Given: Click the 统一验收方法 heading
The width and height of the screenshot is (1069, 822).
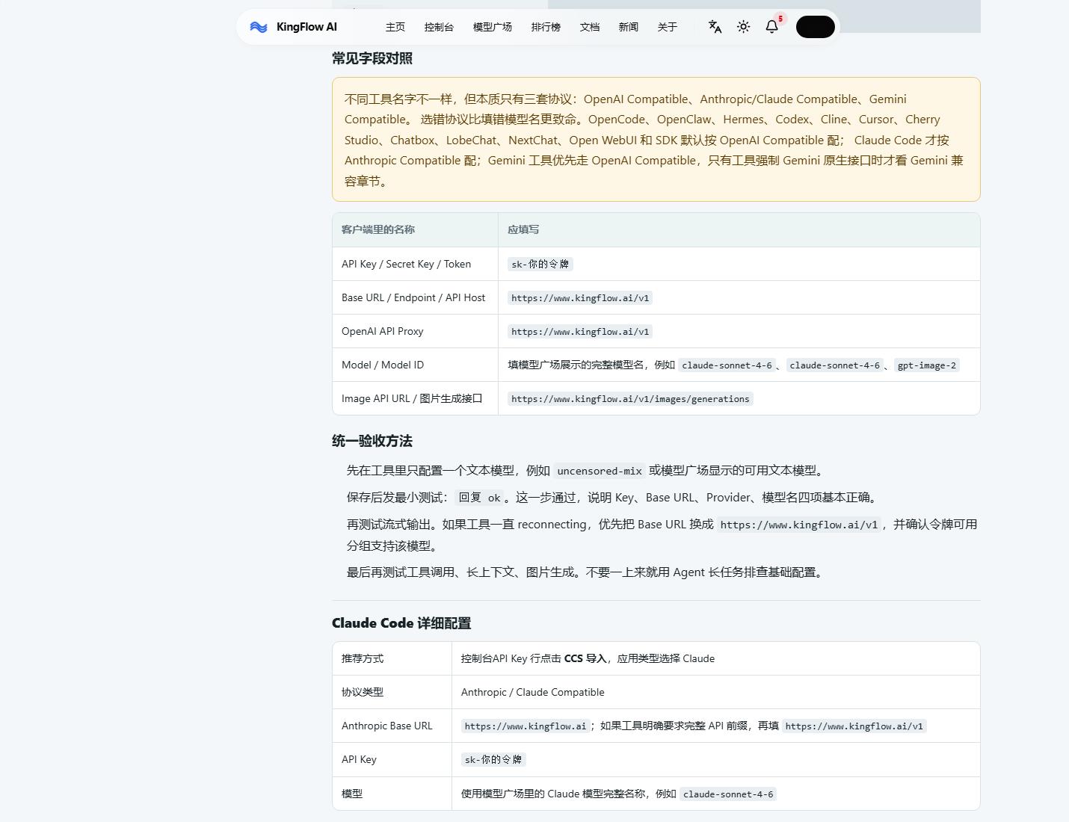Looking at the screenshot, I should tap(372, 441).
